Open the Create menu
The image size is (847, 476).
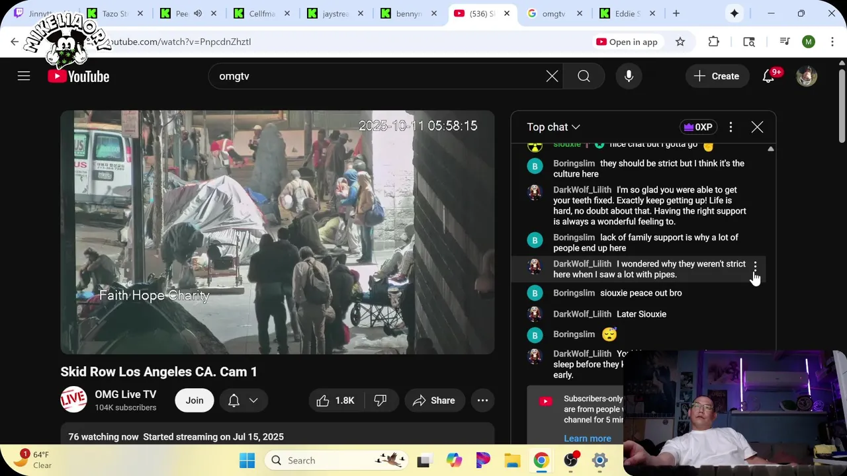tap(717, 76)
